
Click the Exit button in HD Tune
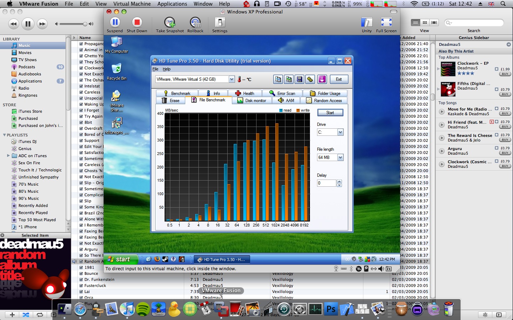coord(339,79)
